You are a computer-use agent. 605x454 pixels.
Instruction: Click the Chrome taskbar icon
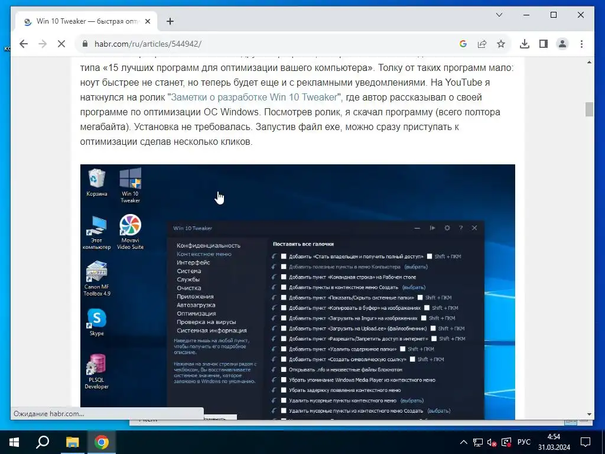[101, 442]
